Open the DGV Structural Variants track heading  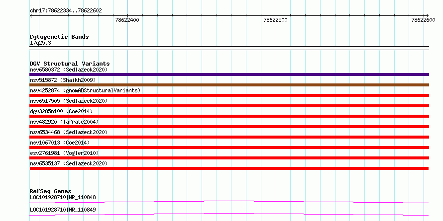(x=70, y=64)
